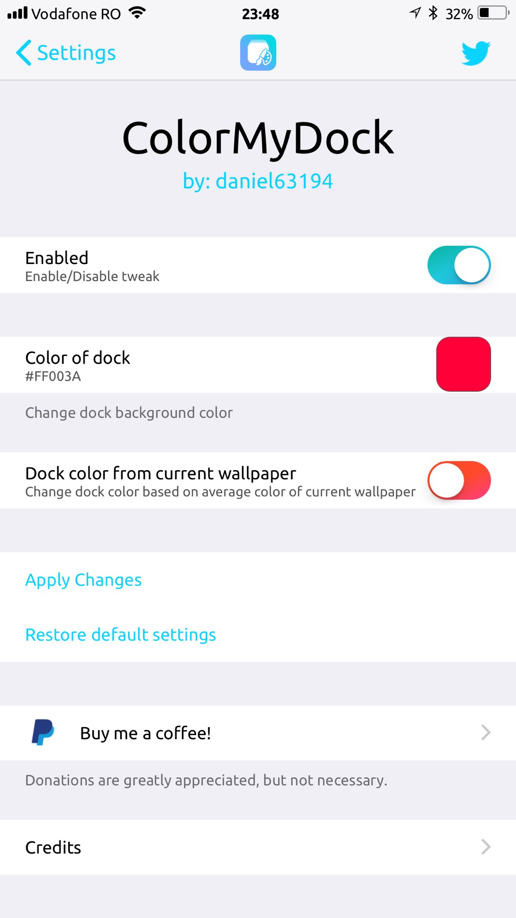Apply Changes to the dock
The image size is (516, 918).
(83, 579)
